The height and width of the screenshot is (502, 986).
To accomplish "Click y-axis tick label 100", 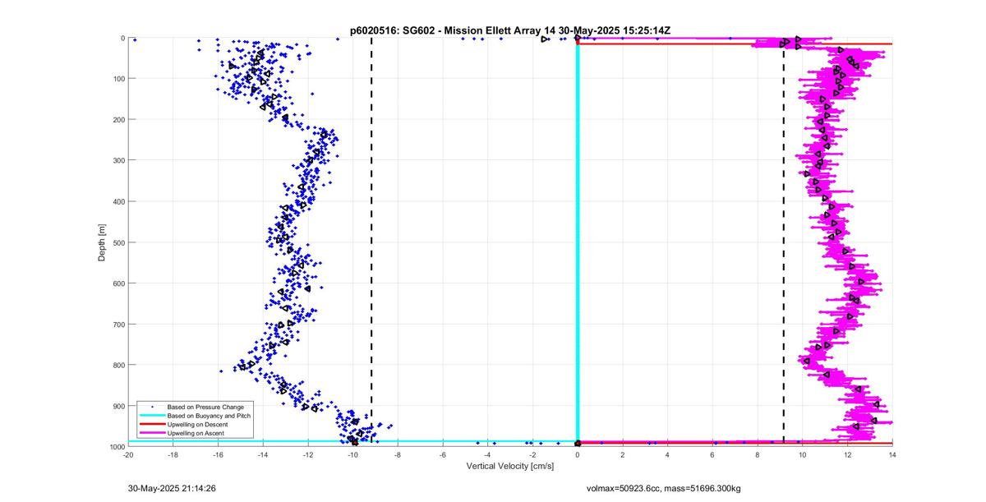I will point(117,79).
